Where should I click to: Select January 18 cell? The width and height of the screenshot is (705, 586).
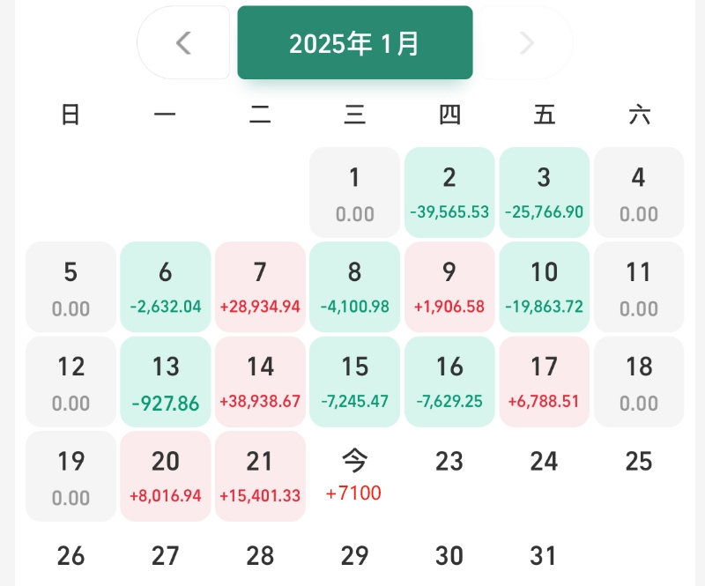639,382
